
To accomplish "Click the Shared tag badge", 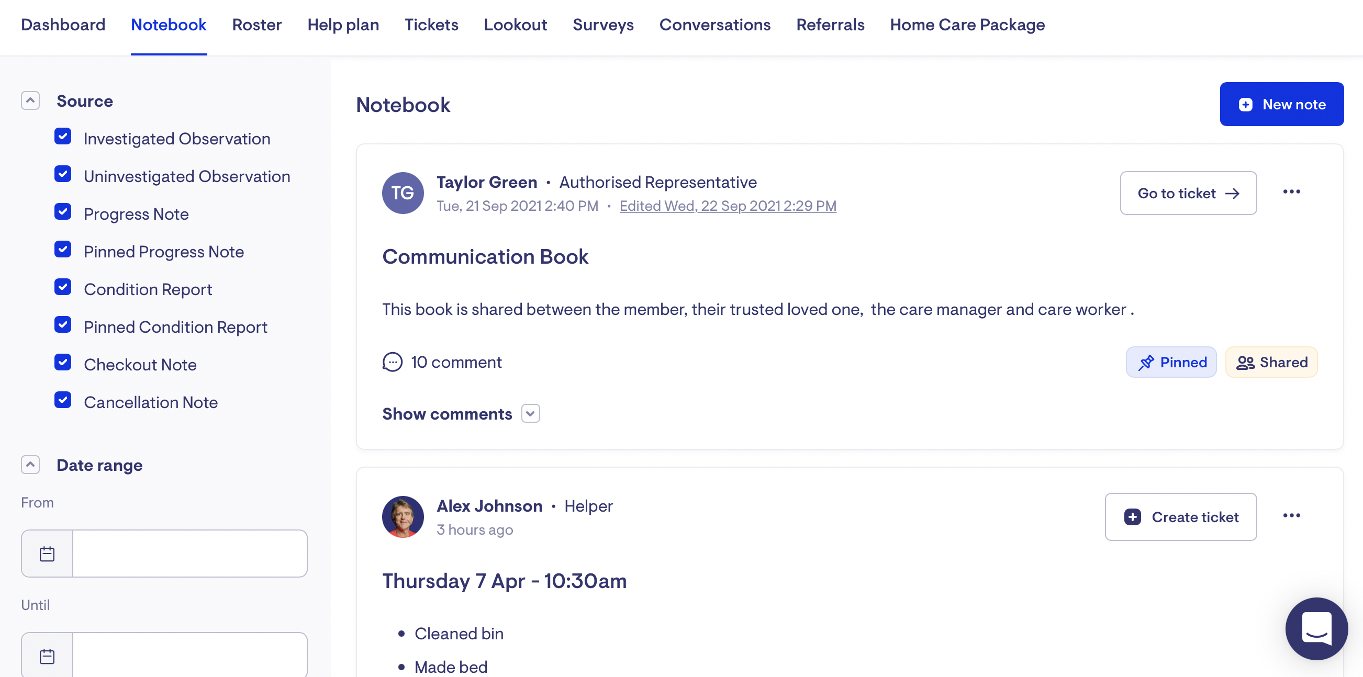I will pos(1271,362).
